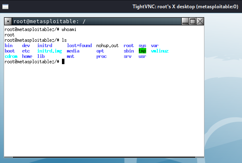Select the 'sbin' directory name
This screenshot has width=242, height=163.
coord(129,51)
